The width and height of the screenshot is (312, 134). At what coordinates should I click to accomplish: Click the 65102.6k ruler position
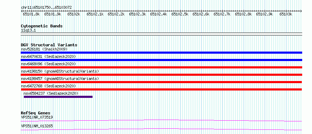click(x=201, y=14)
